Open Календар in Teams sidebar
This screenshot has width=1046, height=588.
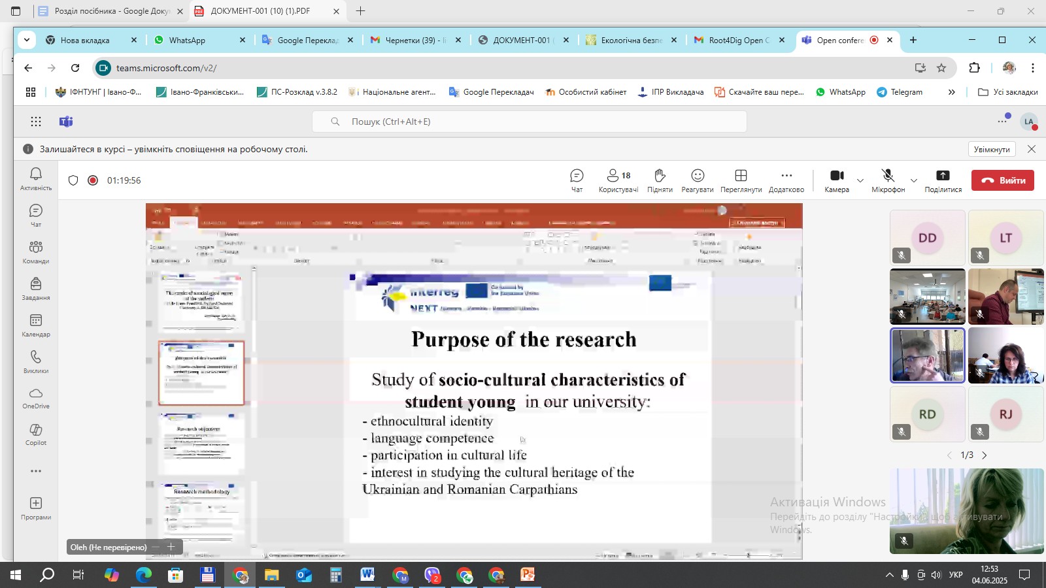pos(36,325)
